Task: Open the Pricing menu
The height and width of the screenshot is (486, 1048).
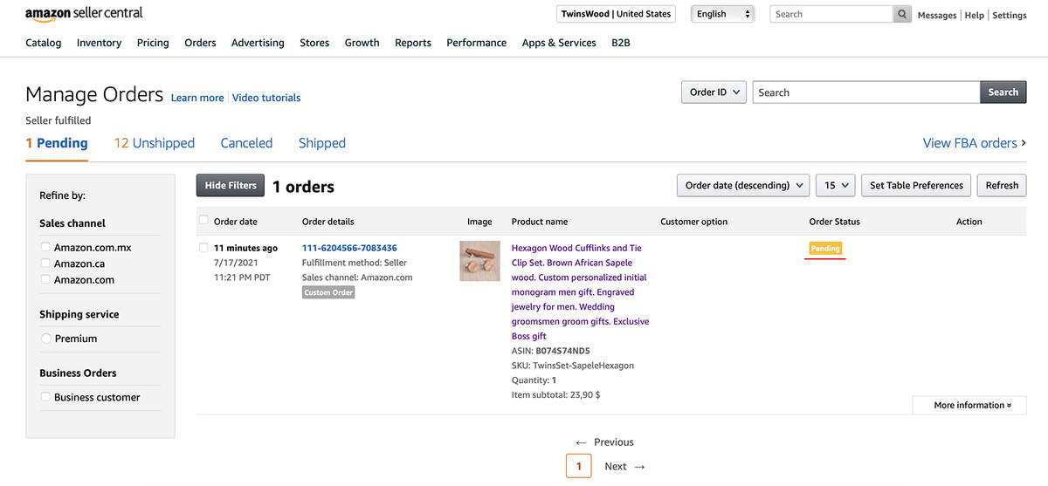Action: pyautogui.click(x=153, y=43)
